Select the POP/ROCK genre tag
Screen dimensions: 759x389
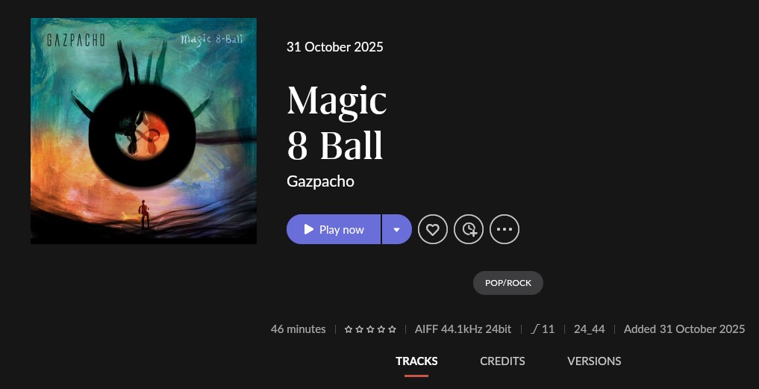tap(508, 283)
